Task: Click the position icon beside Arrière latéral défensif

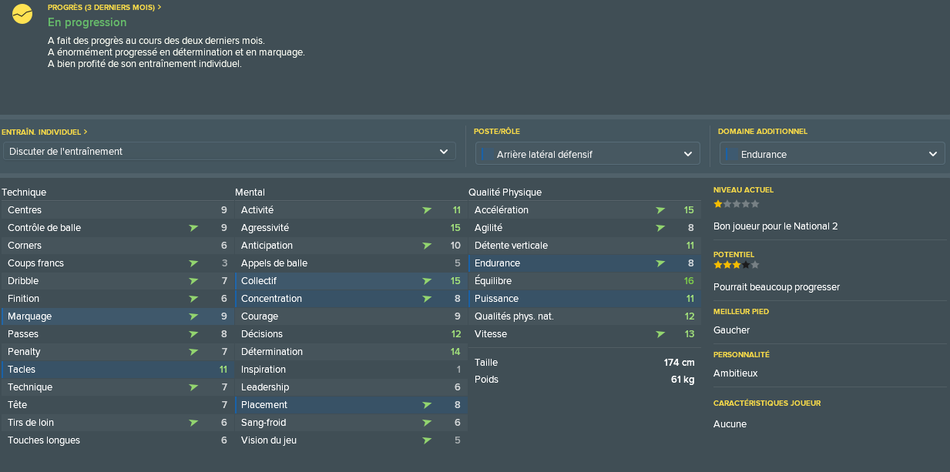Action: coord(487,154)
